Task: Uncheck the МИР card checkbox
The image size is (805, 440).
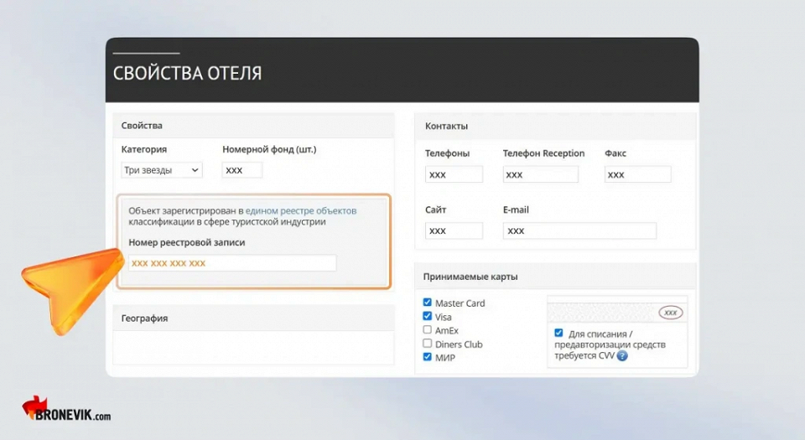Action: click(428, 357)
